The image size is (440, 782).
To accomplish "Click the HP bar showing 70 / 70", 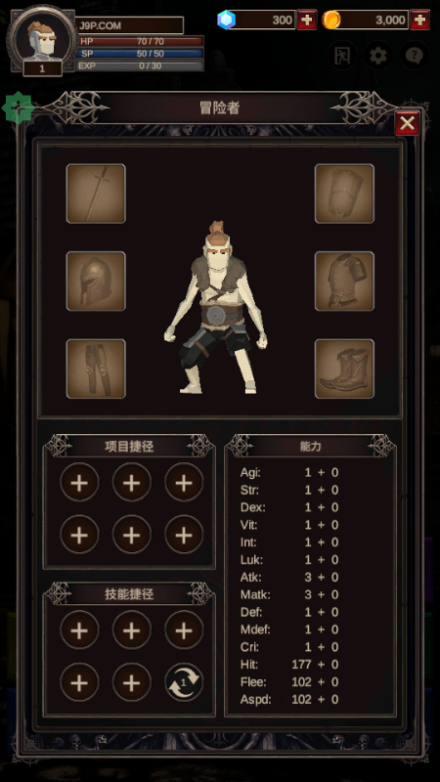I will point(141,41).
